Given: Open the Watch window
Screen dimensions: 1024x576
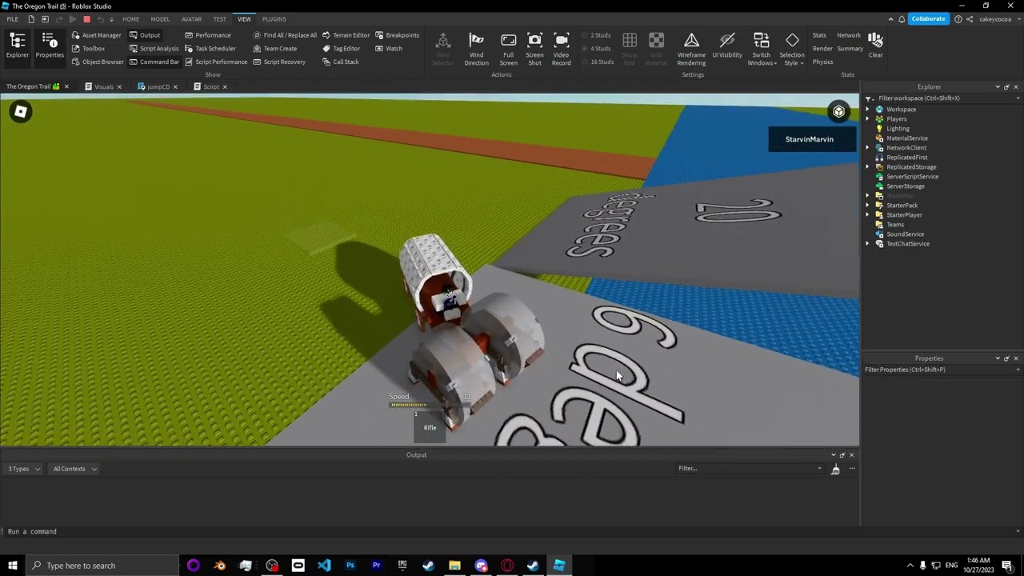Looking at the screenshot, I should point(389,48).
